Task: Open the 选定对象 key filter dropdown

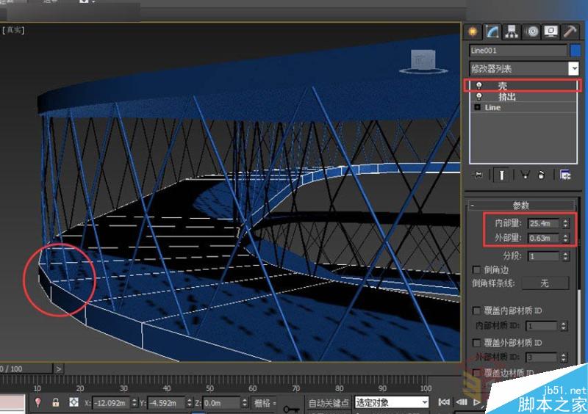Action: (391, 403)
